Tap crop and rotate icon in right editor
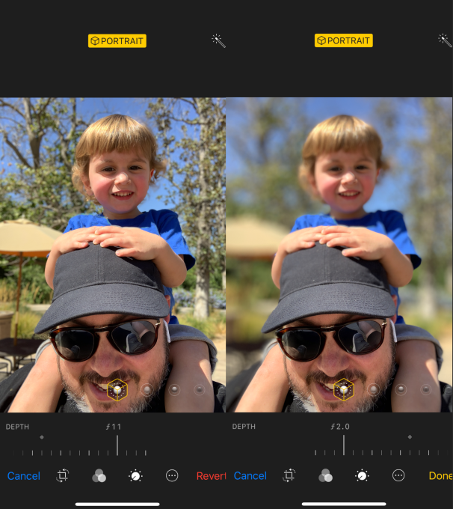This screenshot has width=453, height=509. (289, 475)
